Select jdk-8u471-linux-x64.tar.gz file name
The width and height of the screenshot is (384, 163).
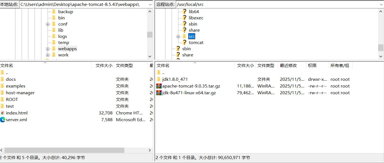(x=189, y=93)
